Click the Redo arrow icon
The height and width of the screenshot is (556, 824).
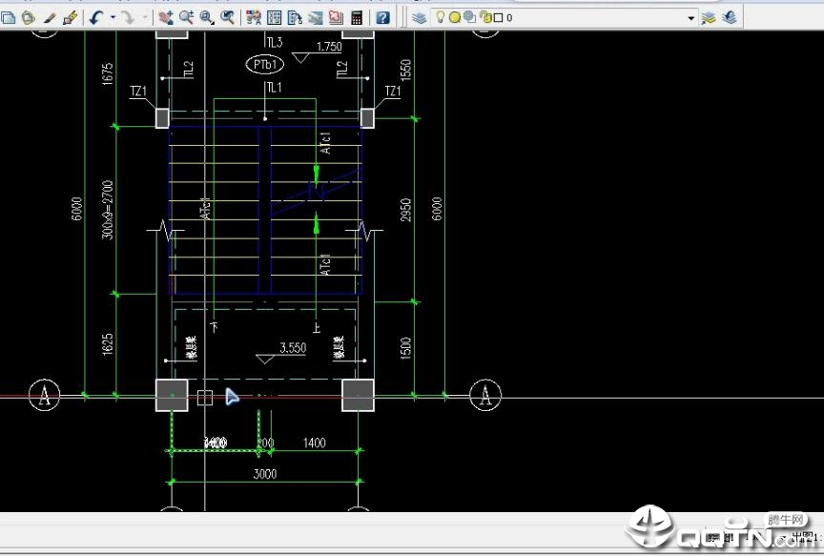click(x=128, y=17)
